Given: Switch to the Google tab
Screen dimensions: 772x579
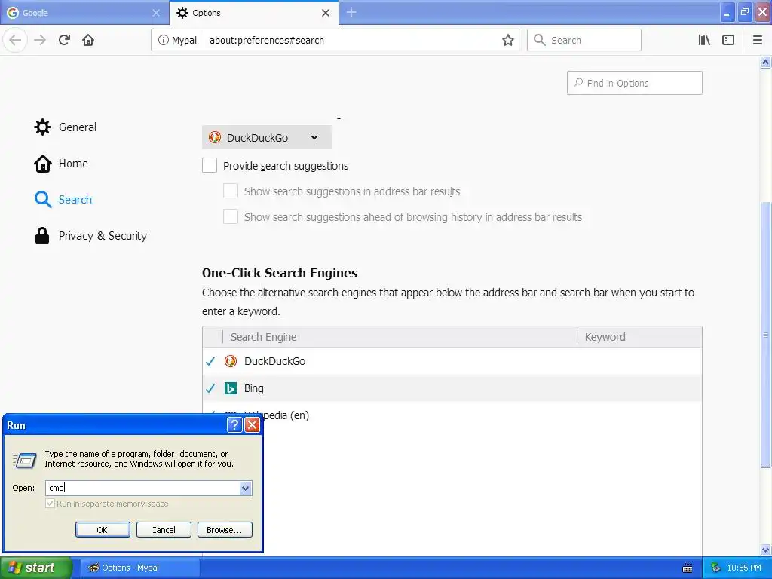Looking at the screenshot, I should click(84, 13).
